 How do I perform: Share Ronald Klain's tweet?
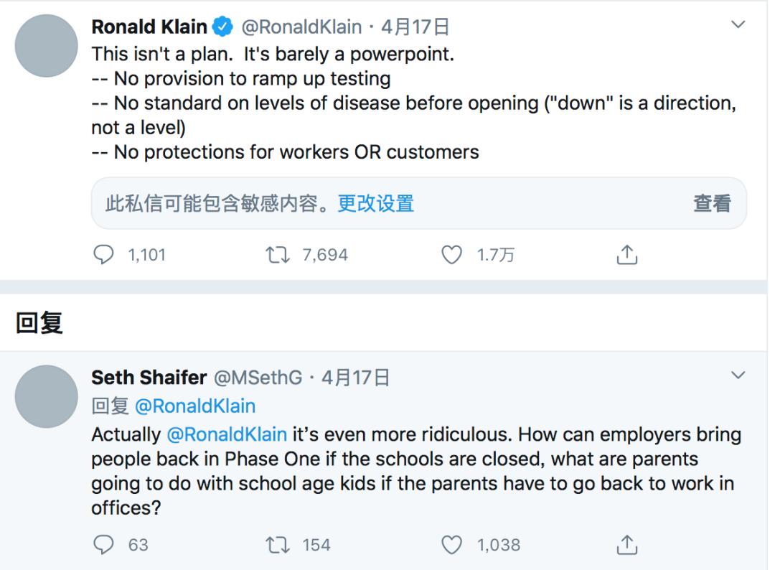point(626,255)
